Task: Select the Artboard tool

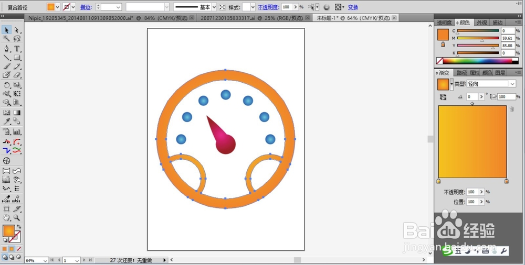Action: [x=6, y=209]
